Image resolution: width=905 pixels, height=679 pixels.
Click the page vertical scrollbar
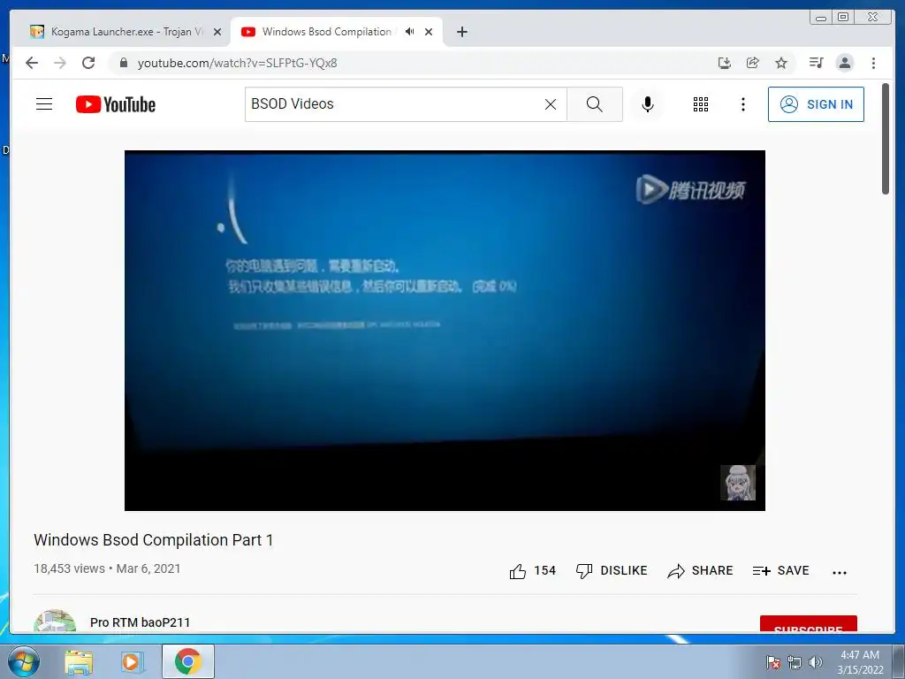886,139
